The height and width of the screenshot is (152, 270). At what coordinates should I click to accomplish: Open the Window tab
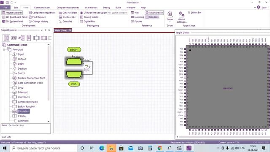(x=131, y=8)
